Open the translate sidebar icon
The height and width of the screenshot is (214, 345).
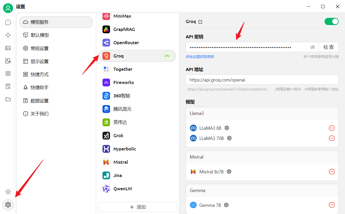pos(8,61)
